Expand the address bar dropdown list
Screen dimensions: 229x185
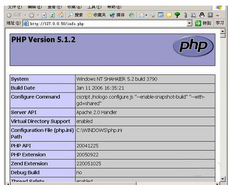coord(189,23)
